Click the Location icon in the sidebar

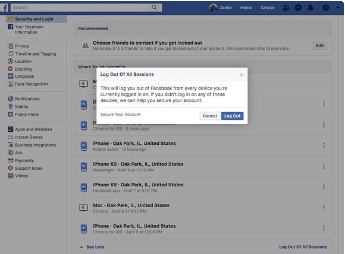point(10,61)
